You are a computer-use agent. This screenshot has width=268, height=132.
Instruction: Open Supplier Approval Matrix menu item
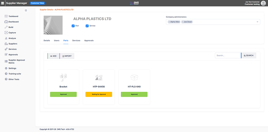17,61
